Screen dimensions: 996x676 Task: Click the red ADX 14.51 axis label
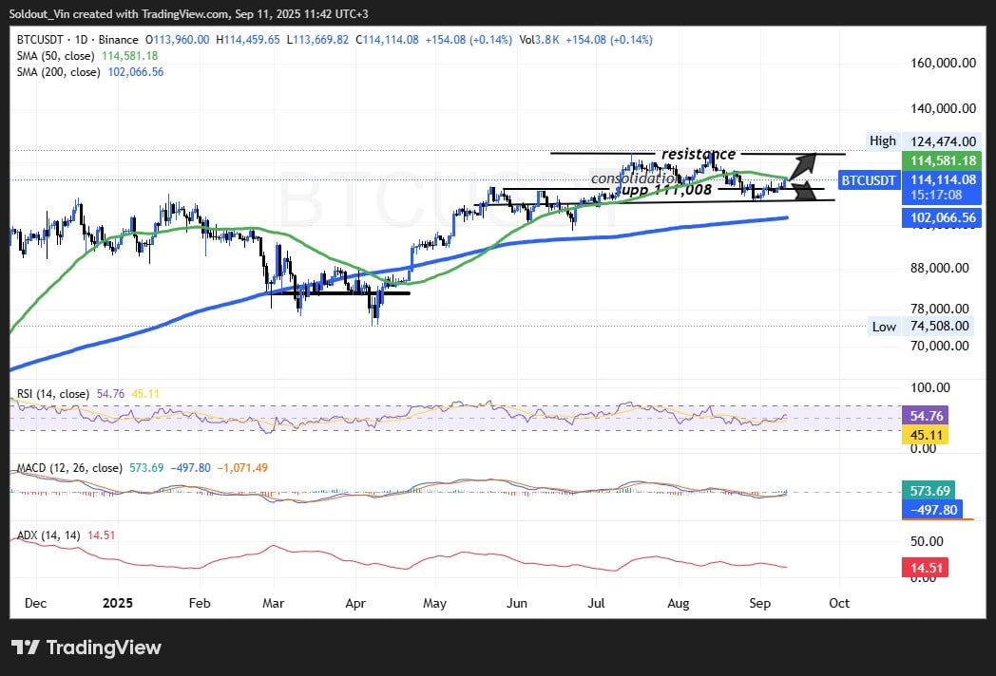[926, 568]
